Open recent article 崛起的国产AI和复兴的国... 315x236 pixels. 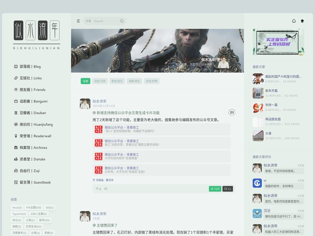[283, 76]
